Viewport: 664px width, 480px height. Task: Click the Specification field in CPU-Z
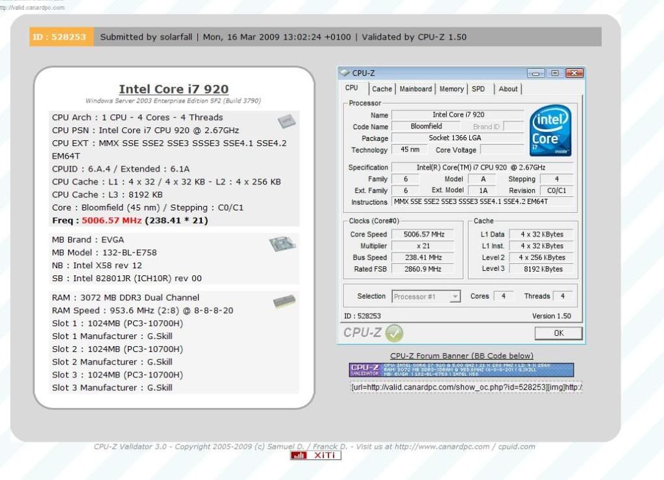click(482, 168)
